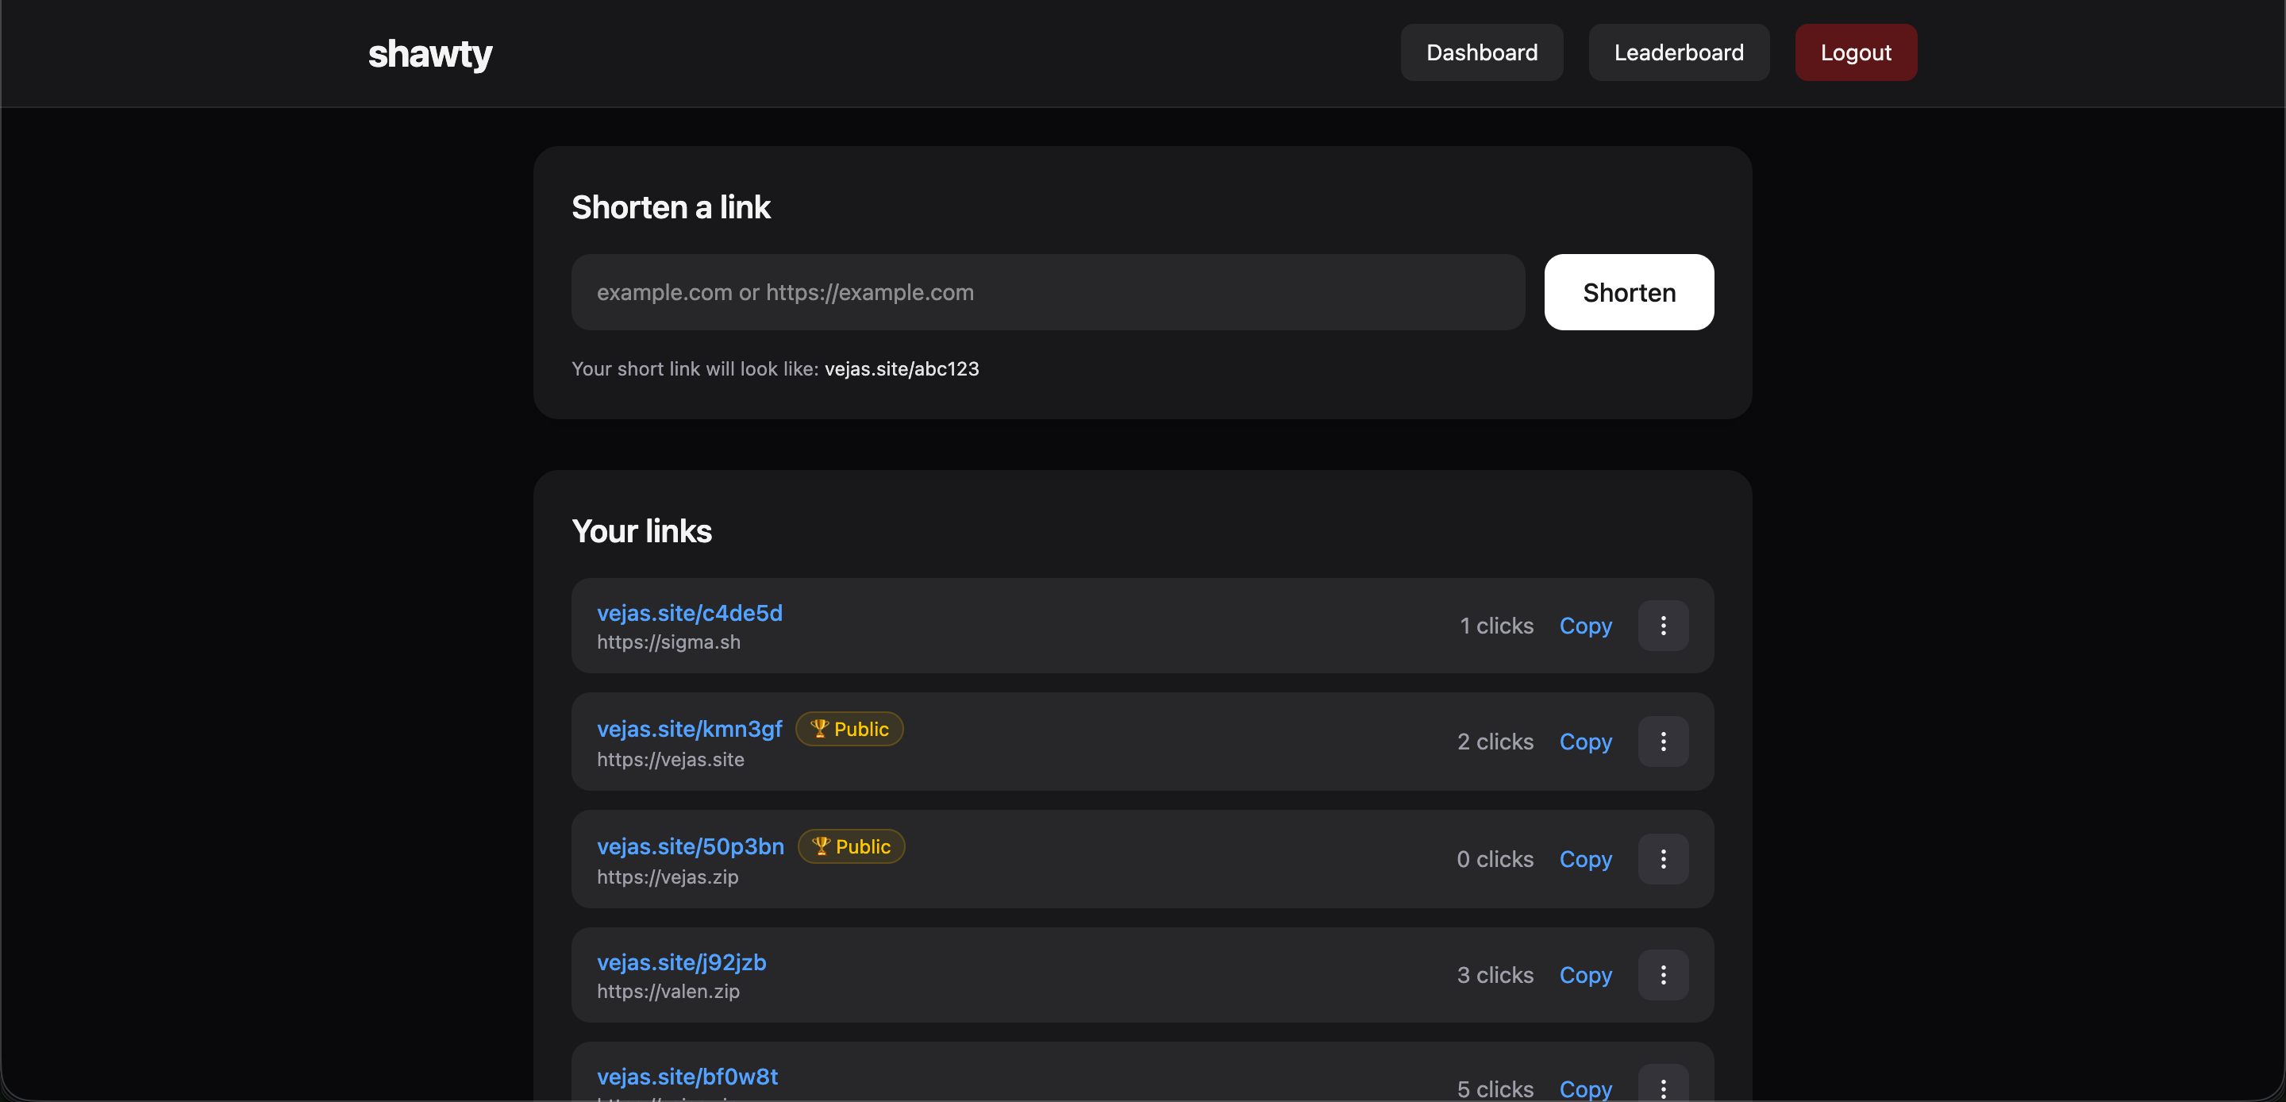The image size is (2286, 1102).
Task: Open the Leaderboard page
Action: pos(1678,52)
